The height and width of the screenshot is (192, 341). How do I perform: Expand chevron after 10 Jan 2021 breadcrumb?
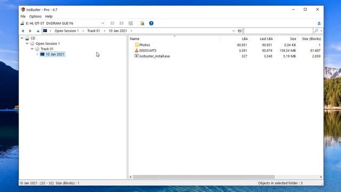pos(131,31)
